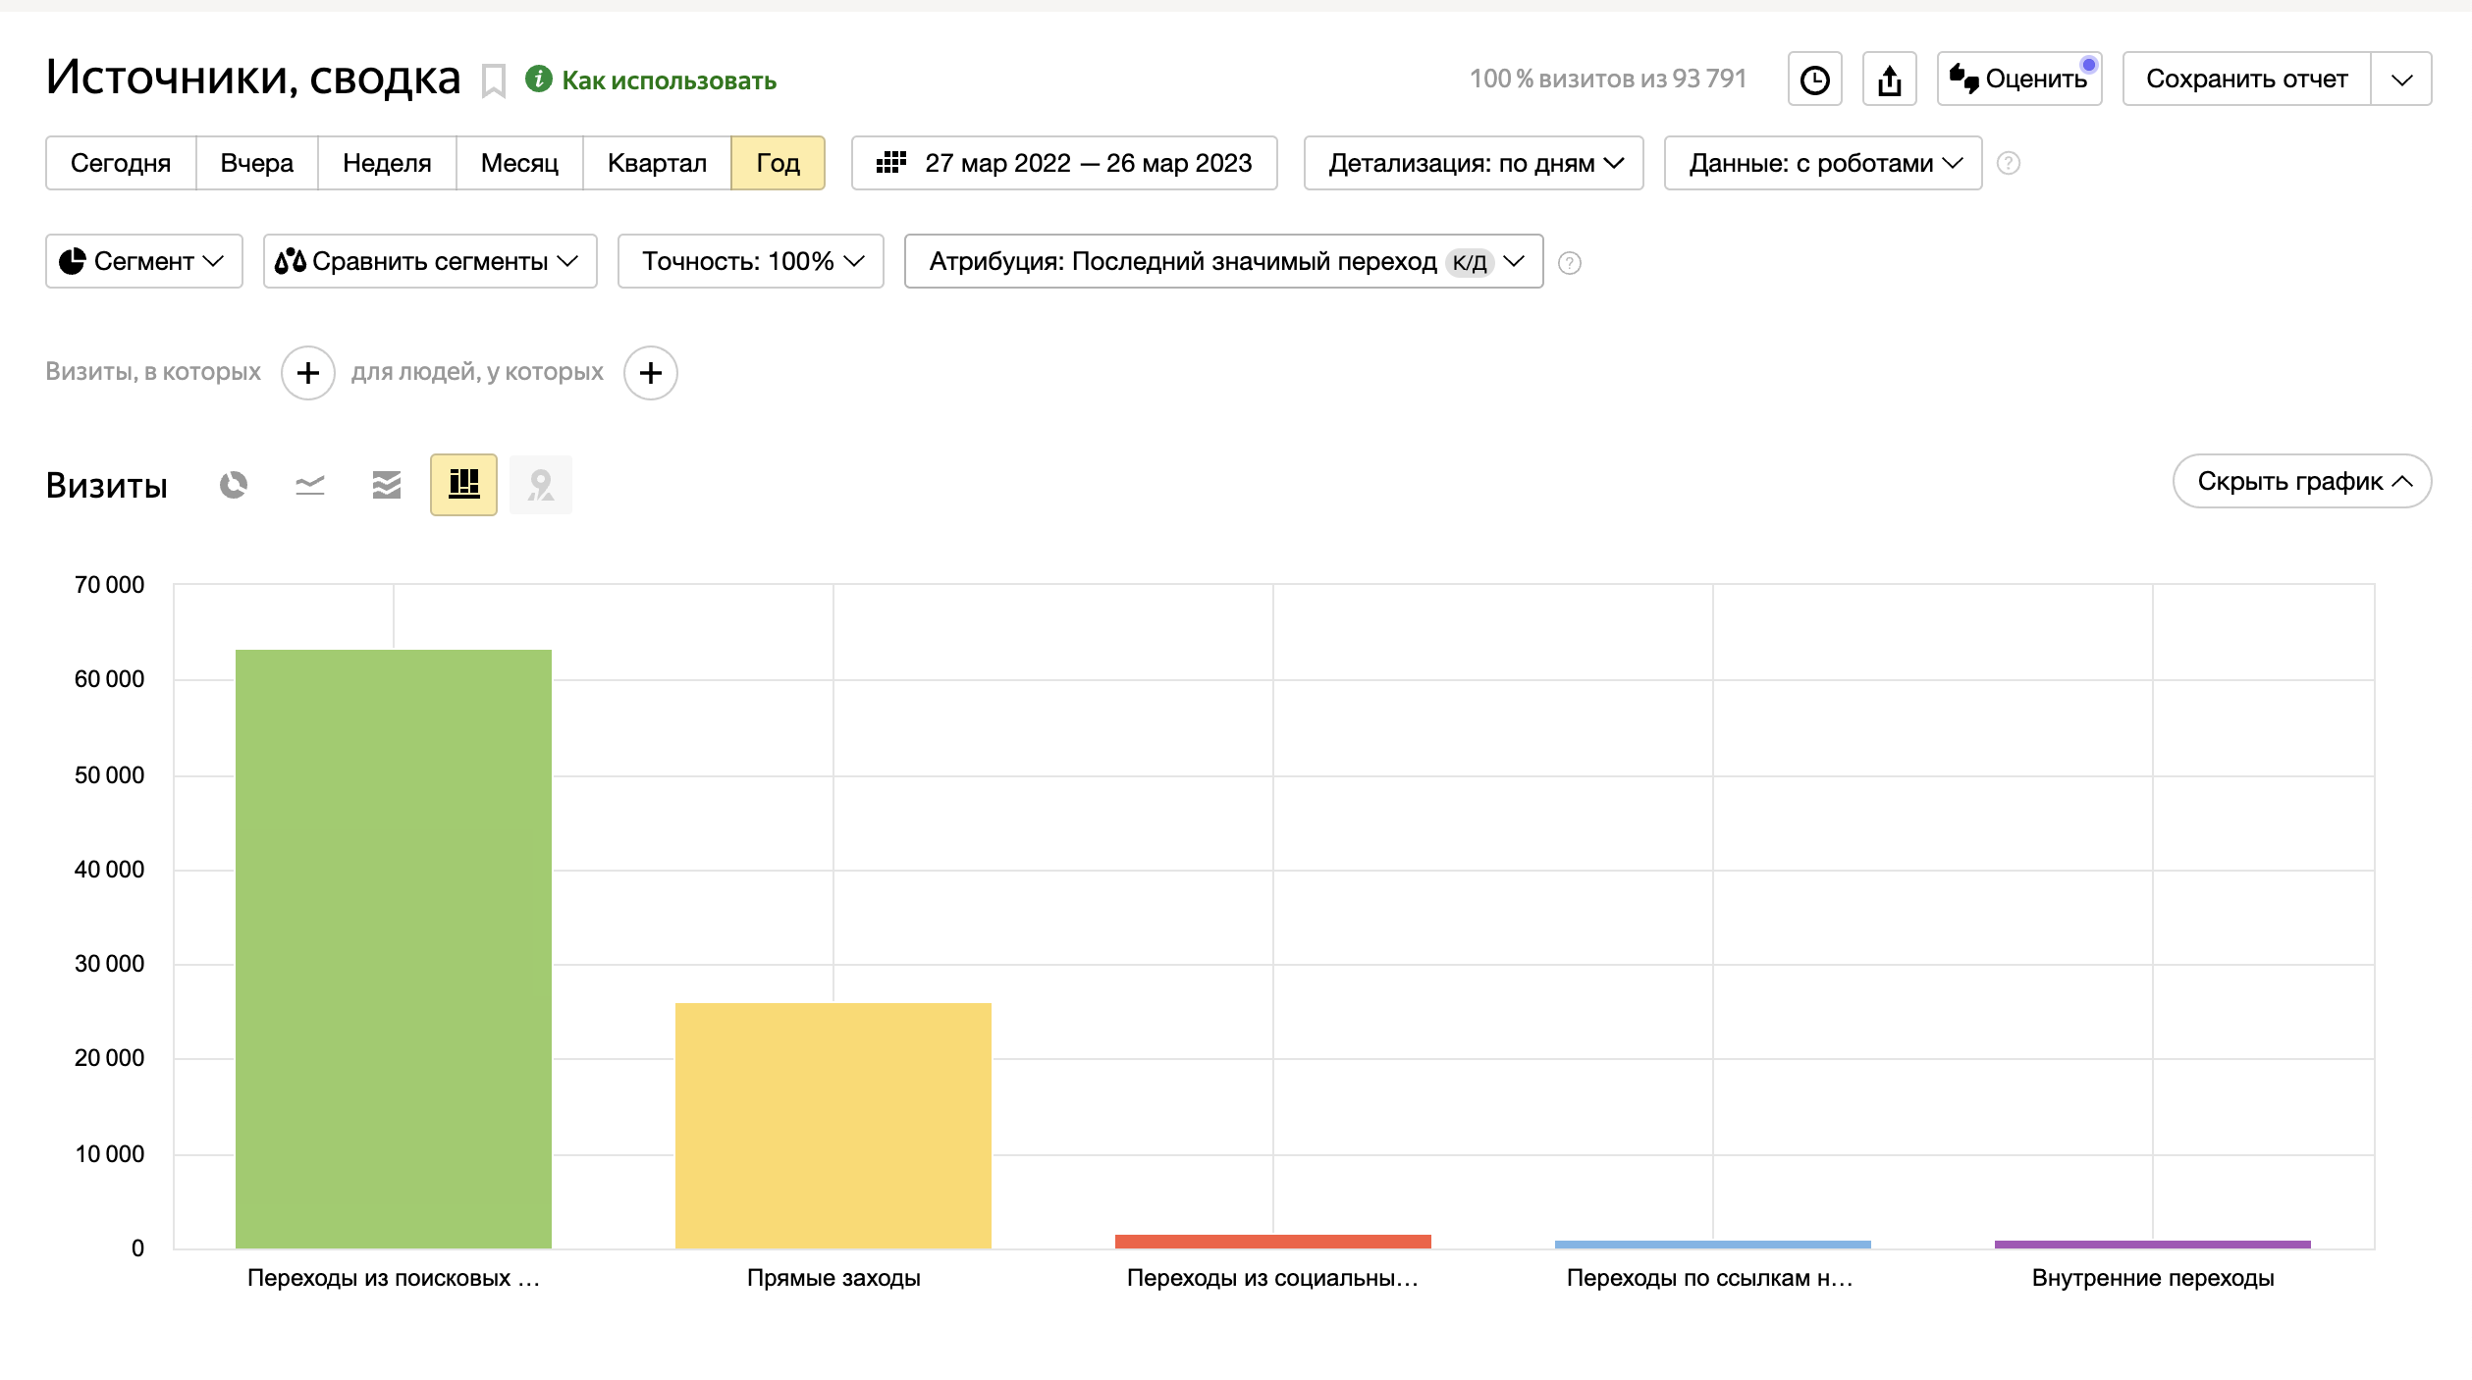
Task: Open the report history clock icon
Action: (1814, 80)
